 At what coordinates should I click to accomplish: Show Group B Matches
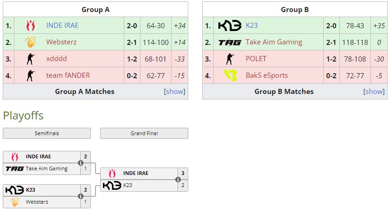click(374, 92)
